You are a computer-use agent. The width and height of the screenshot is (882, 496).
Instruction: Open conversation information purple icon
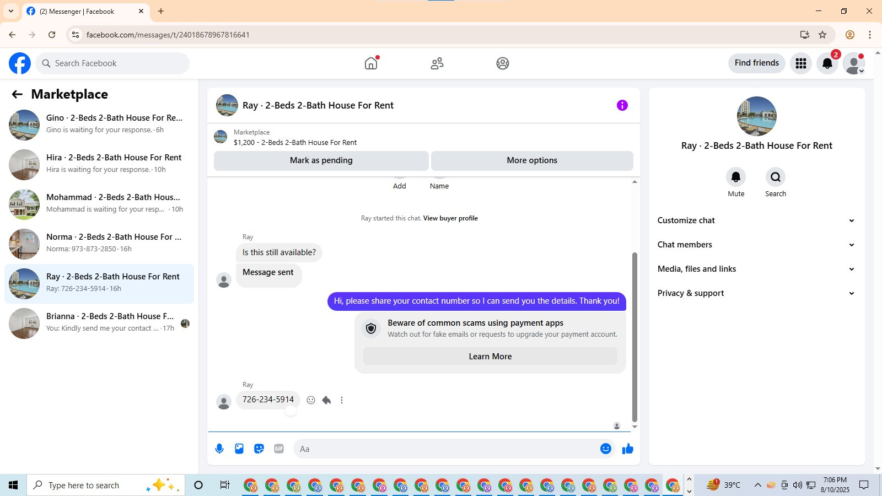tap(622, 105)
